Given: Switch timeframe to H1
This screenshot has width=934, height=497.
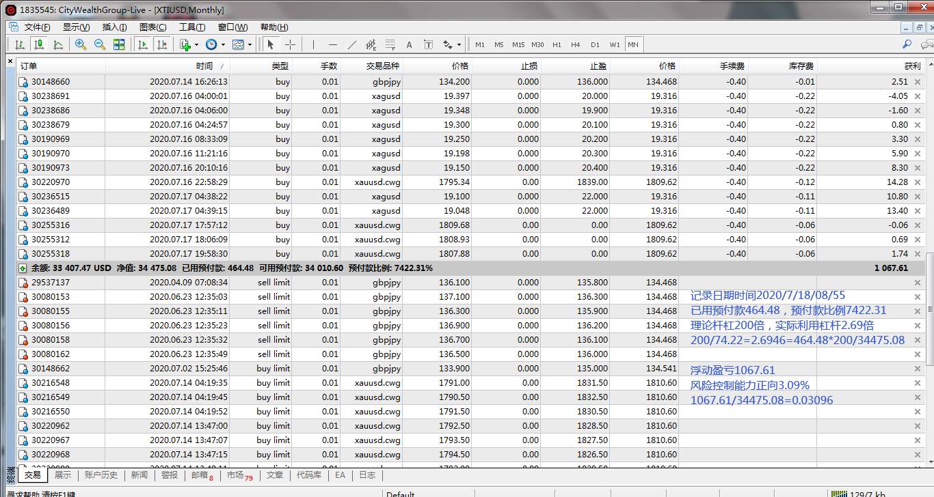Looking at the screenshot, I should (557, 44).
